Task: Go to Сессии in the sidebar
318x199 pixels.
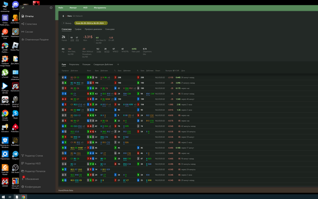Action: point(30,32)
